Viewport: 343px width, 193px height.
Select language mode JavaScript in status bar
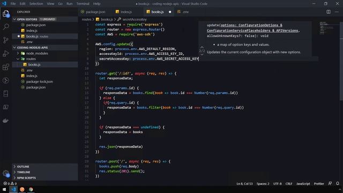[303, 183]
